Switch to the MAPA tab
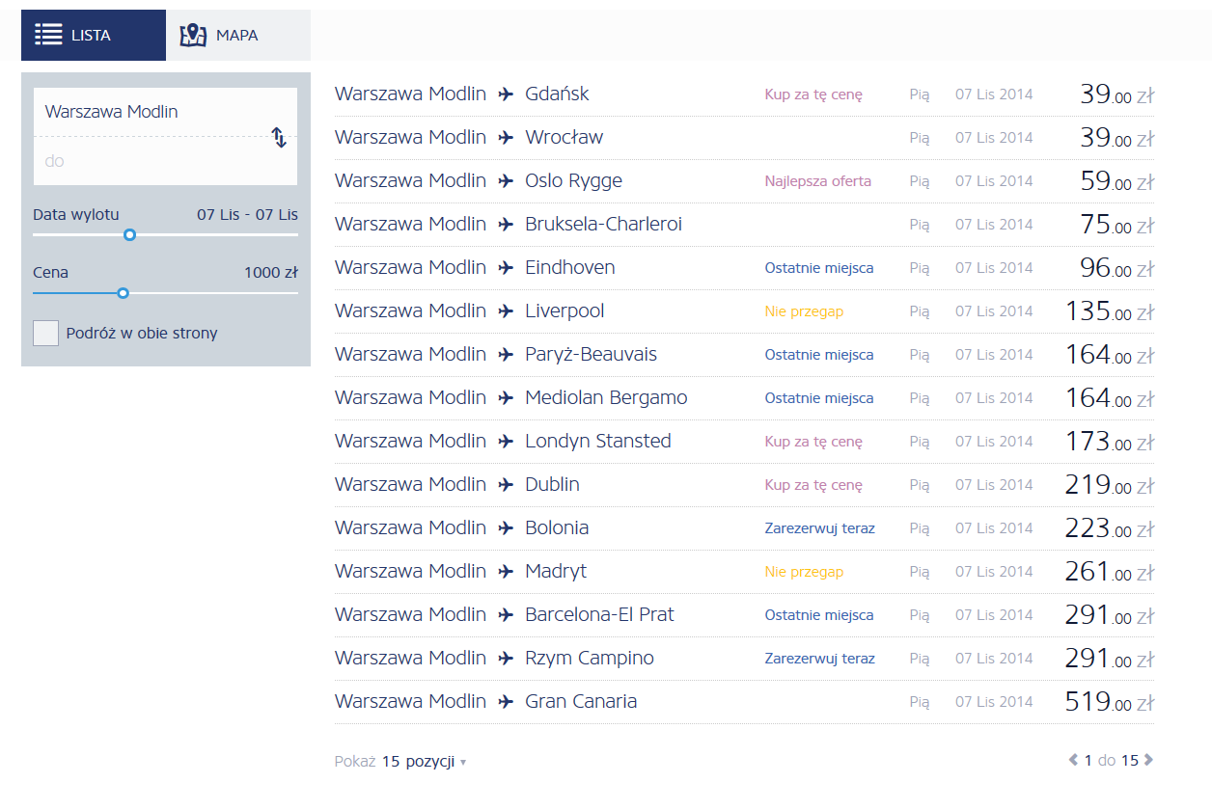This screenshot has width=1212, height=810. (238, 35)
